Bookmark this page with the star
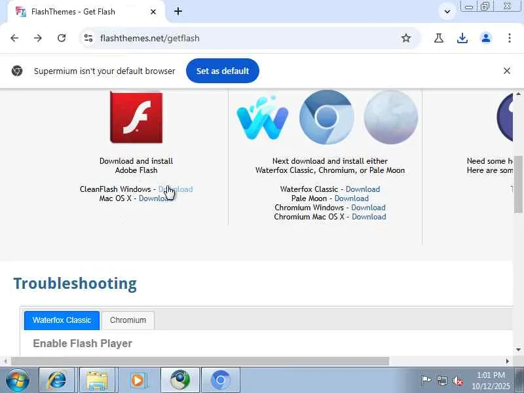Image resolution: width=524 pixels, height=393 pixels. pos(405,38)
